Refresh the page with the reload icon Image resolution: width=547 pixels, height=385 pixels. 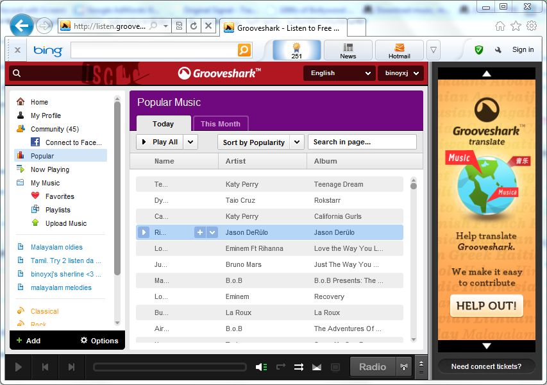point(194,26)
